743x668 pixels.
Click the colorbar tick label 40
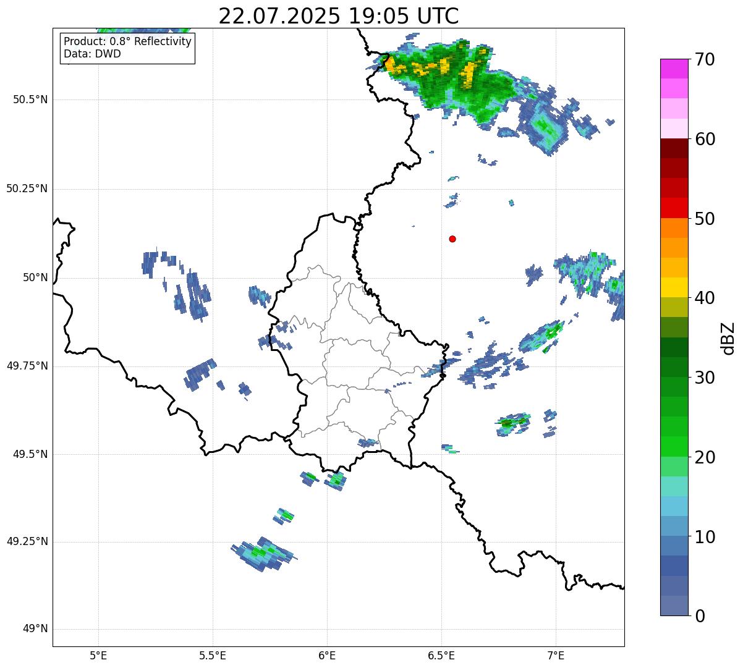(705, 298)
